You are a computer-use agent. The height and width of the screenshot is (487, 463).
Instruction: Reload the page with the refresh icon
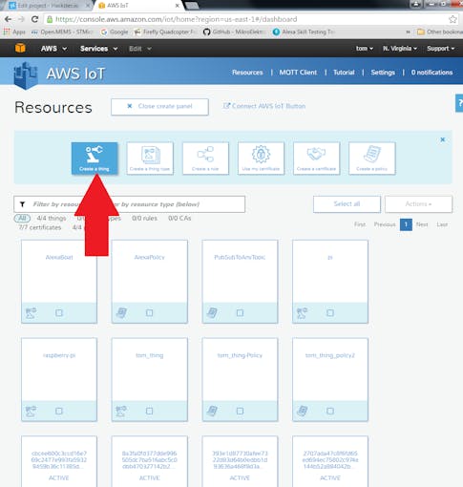click(x=34, y=19)
